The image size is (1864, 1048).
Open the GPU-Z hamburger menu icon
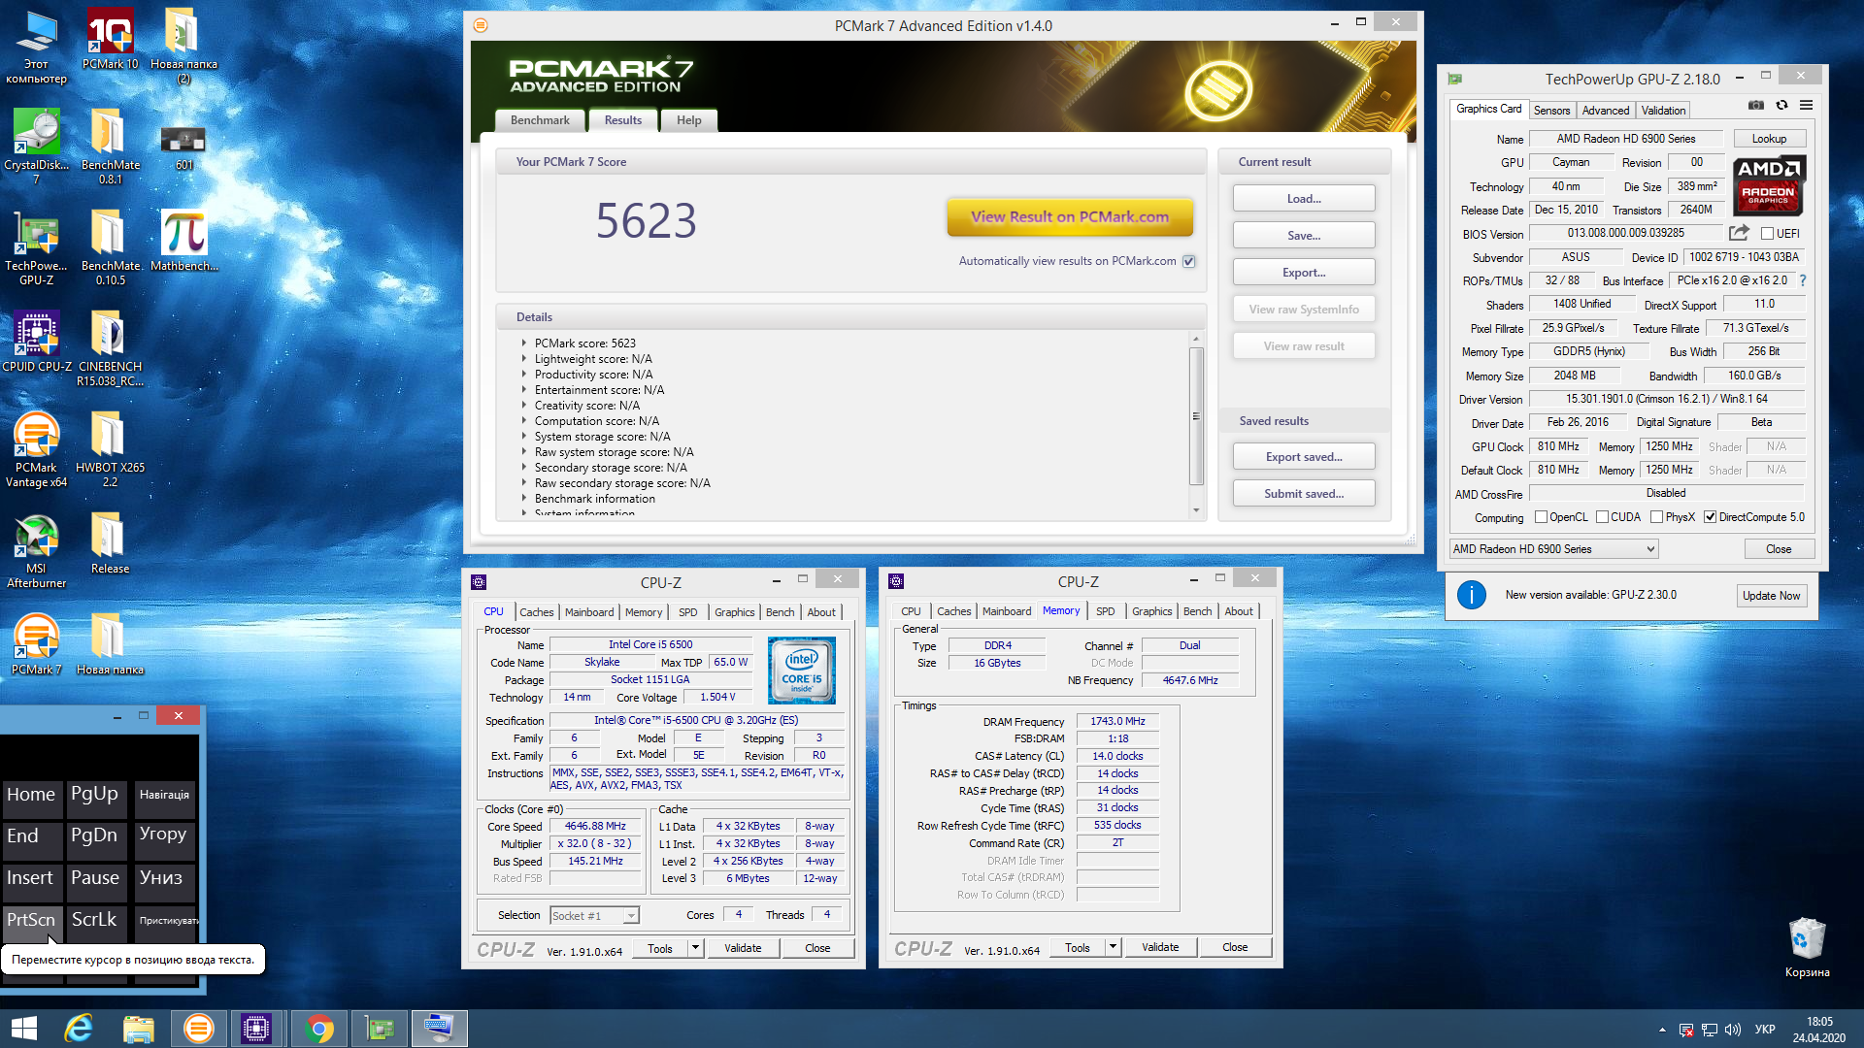(1806, 105)
